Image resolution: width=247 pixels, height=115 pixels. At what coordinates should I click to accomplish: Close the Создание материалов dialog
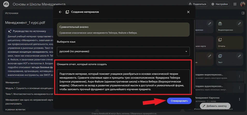pyautogui.click(x=188, y=12)
